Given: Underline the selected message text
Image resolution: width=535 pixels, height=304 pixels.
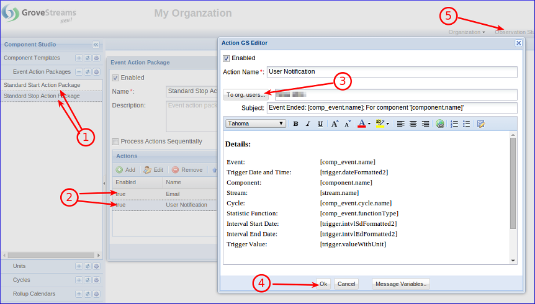Looking at the screenshot, I should tap(320, 123).
